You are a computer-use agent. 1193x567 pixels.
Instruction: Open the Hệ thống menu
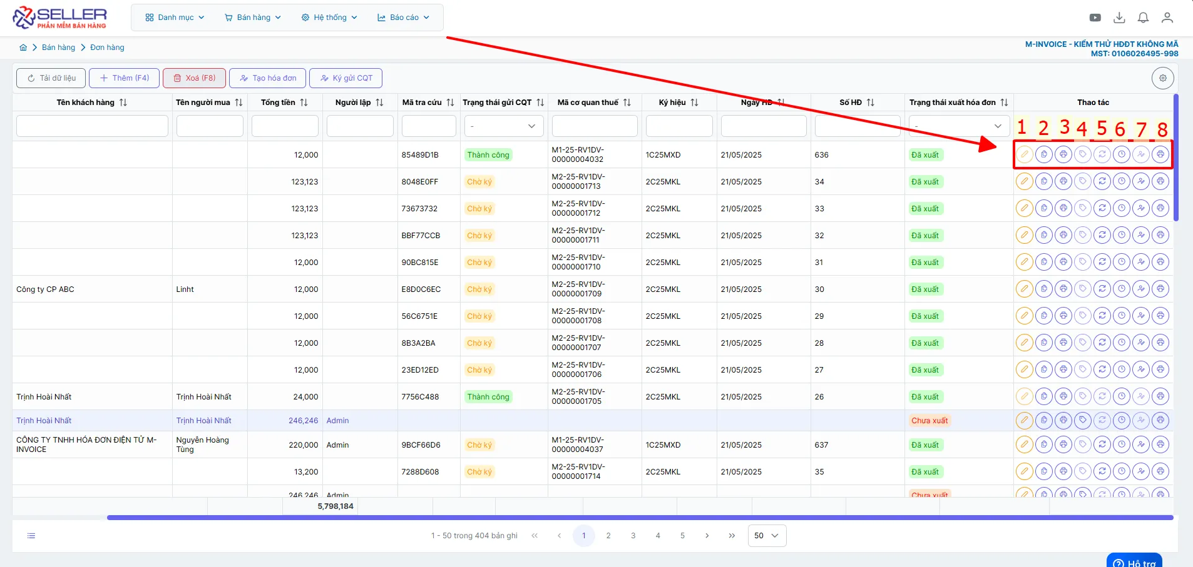(x=329, y=18)
